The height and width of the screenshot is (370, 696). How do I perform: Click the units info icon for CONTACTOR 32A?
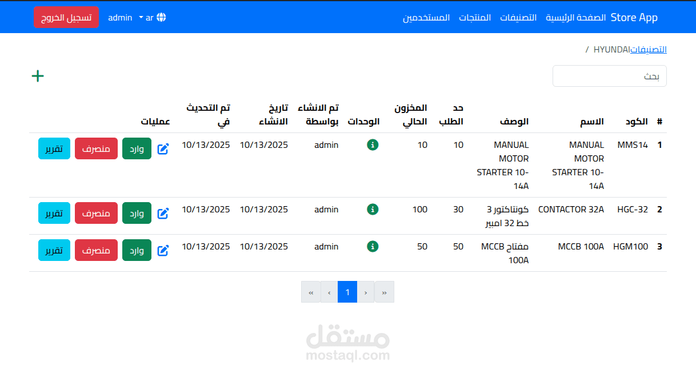(x=373, y=210)
